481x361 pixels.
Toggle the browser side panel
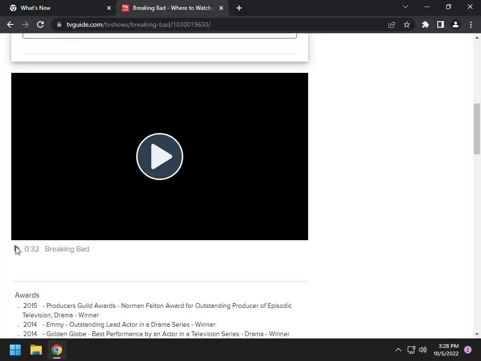point(441,24)
